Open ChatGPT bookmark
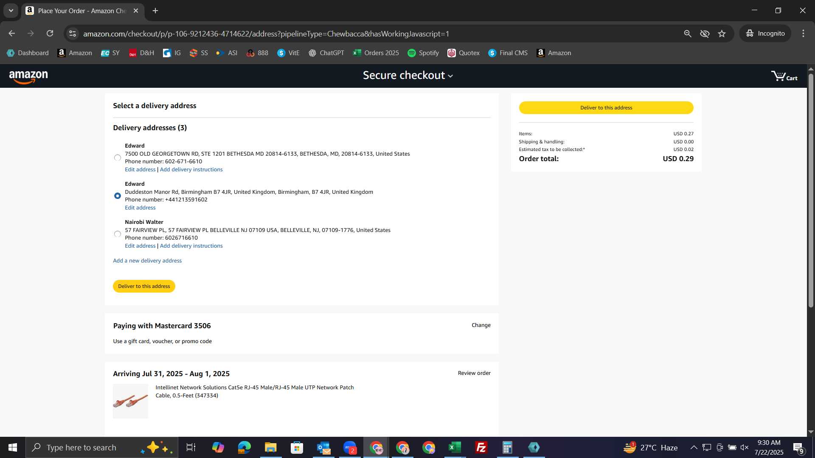 pyautogui.click(x=326, y=53)
